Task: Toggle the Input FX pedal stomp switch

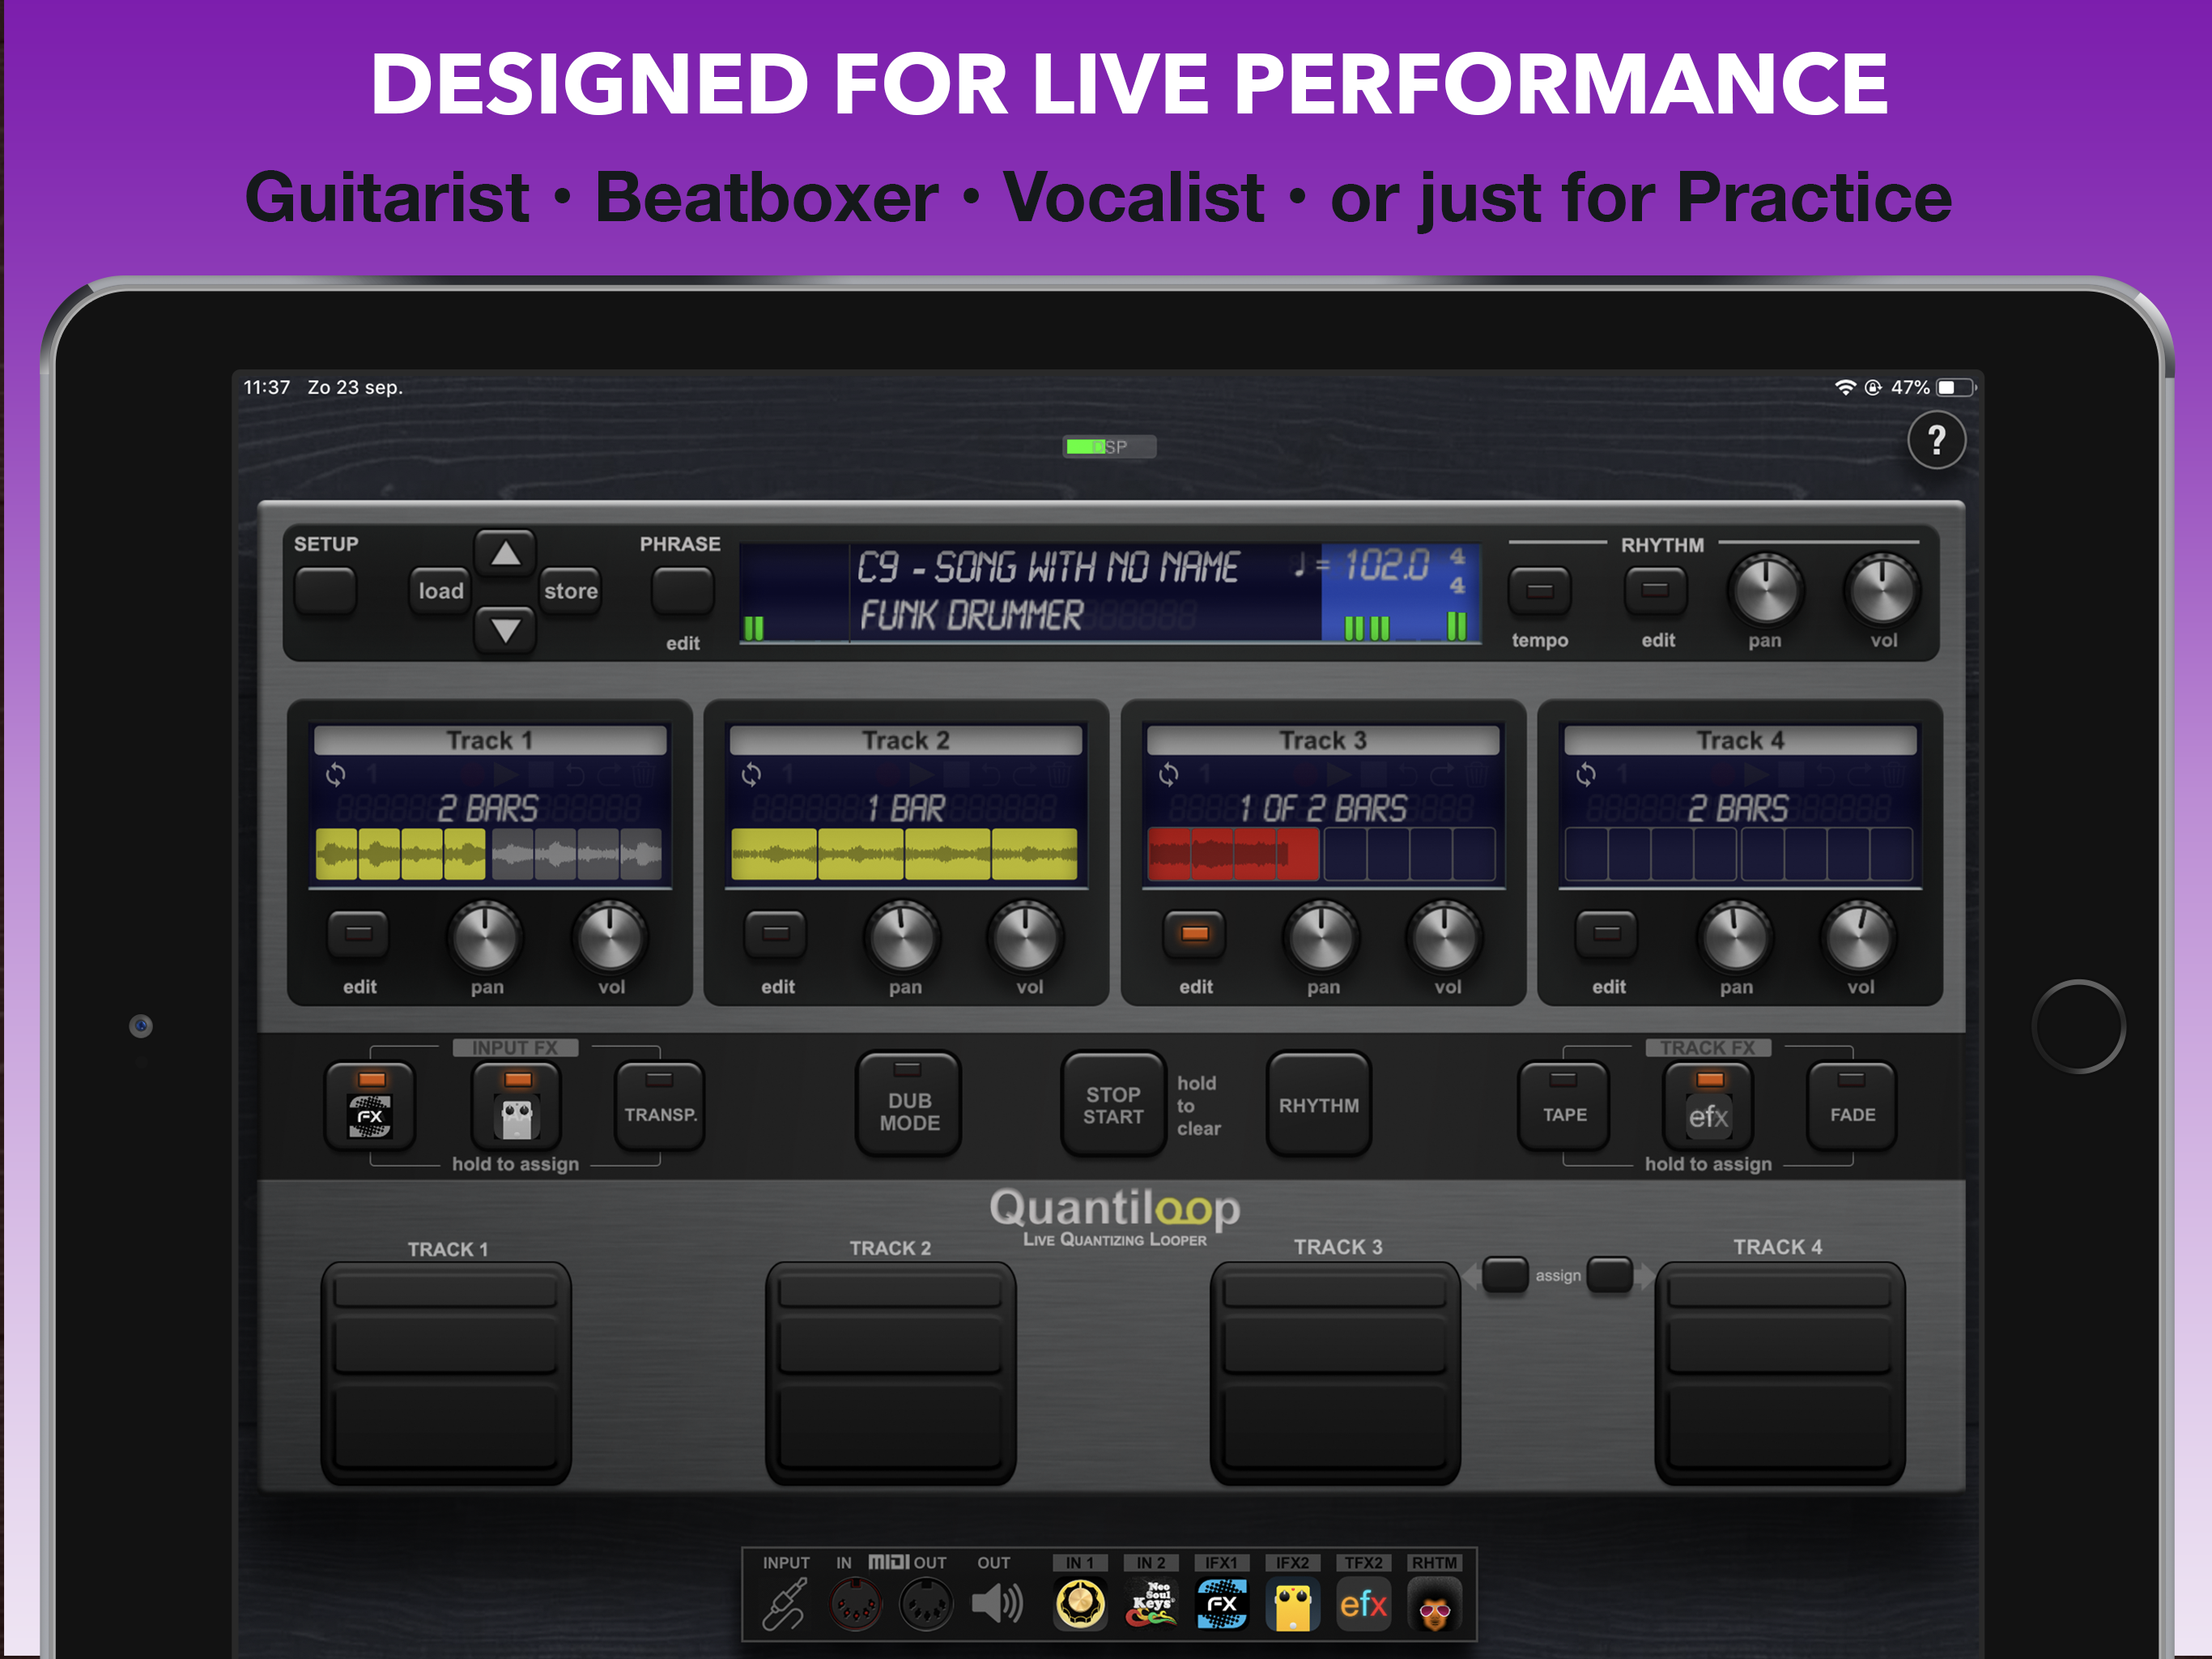Action: [517, 1103]
